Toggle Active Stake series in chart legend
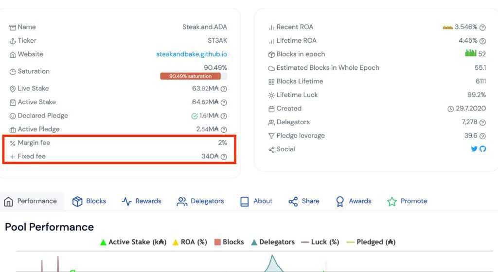This screenshot has width=498, height=272. coord(133,242)
